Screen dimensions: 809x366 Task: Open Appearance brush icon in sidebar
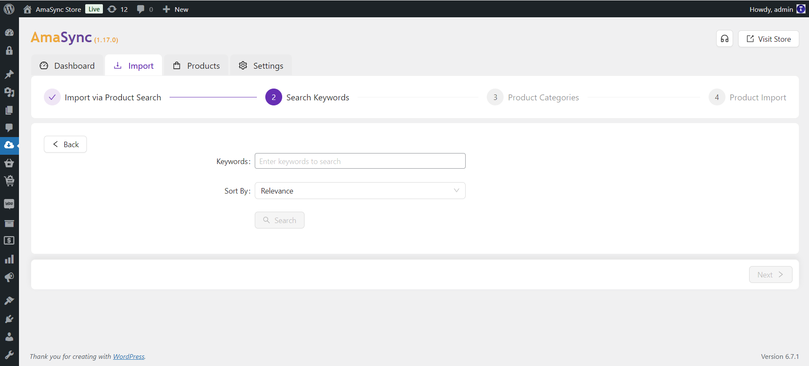pyautogui.click(x=9, y=301)
